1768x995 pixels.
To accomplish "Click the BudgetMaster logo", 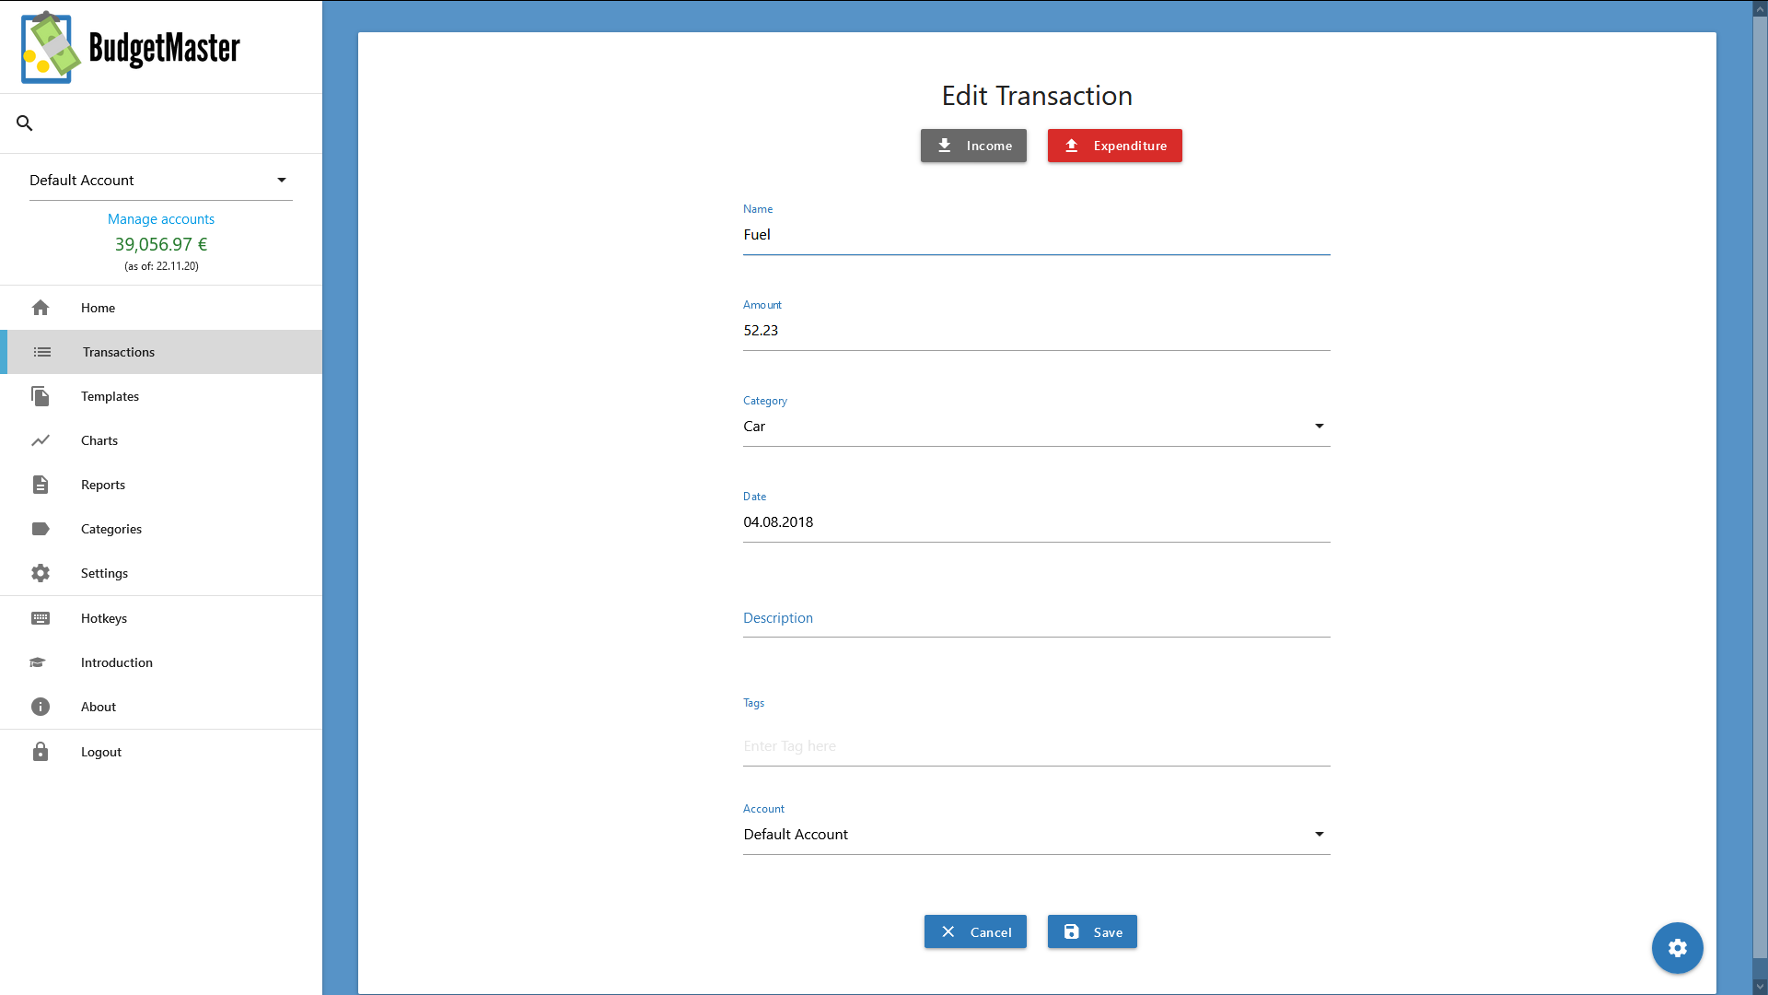I will (x=131, y=48).
